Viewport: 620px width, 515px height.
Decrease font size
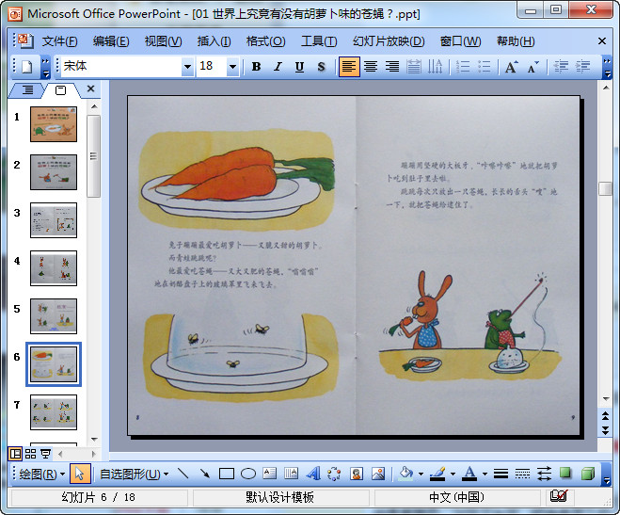pos(533,67)
